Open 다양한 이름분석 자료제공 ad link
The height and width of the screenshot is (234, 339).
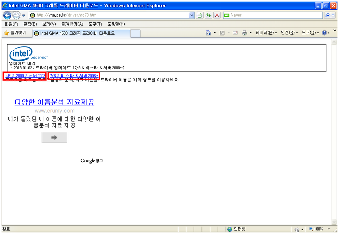(54, 102)
